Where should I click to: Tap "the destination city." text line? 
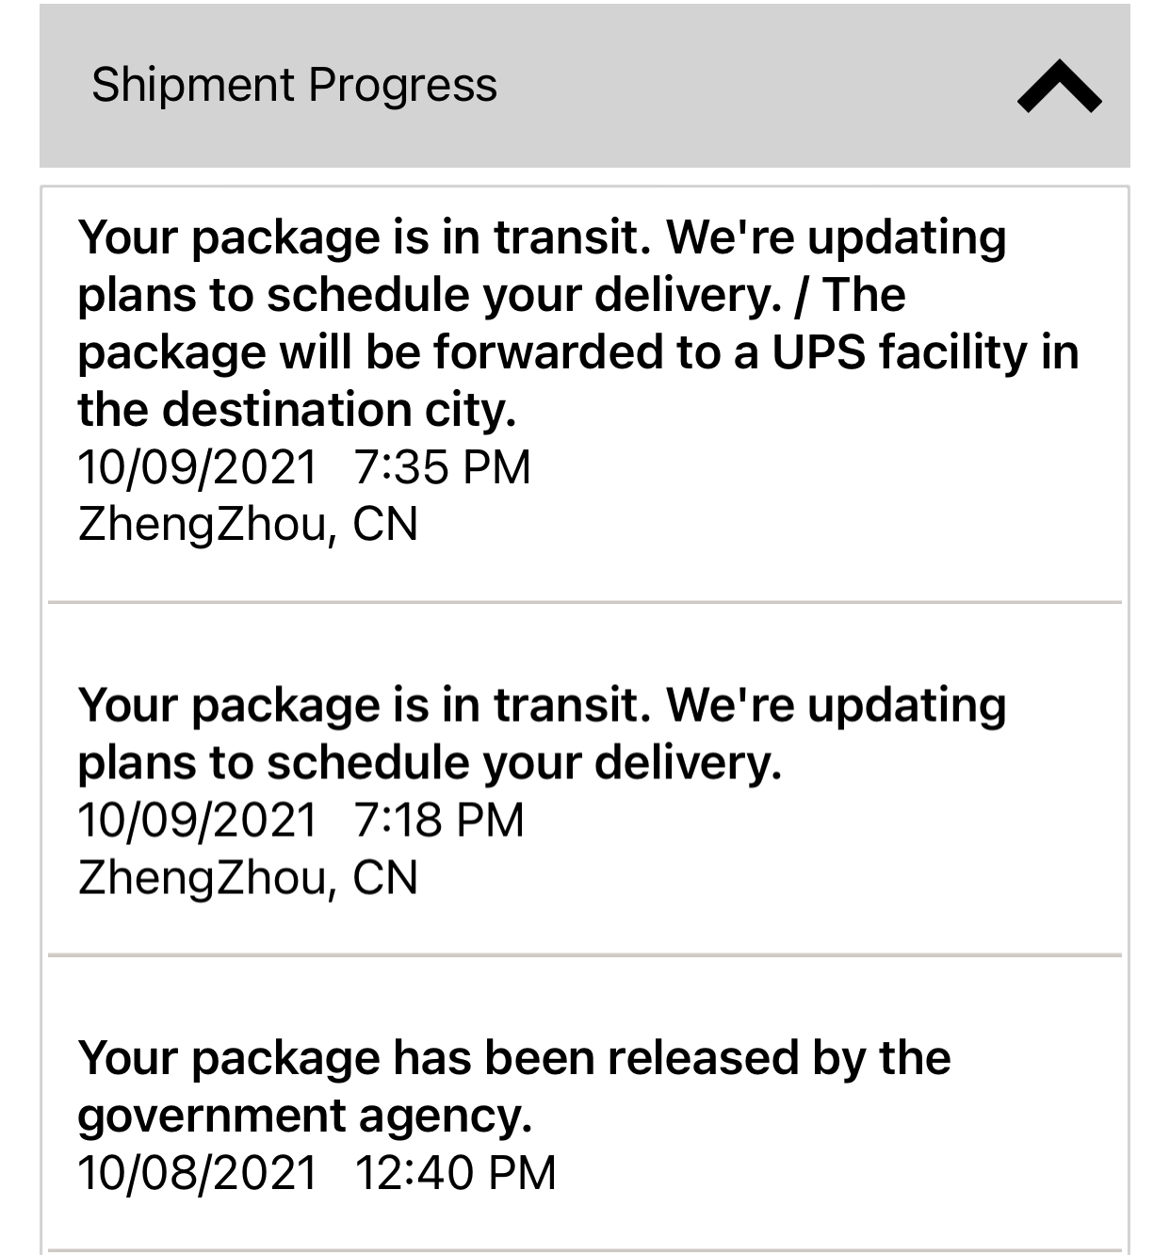click(297, 410)
